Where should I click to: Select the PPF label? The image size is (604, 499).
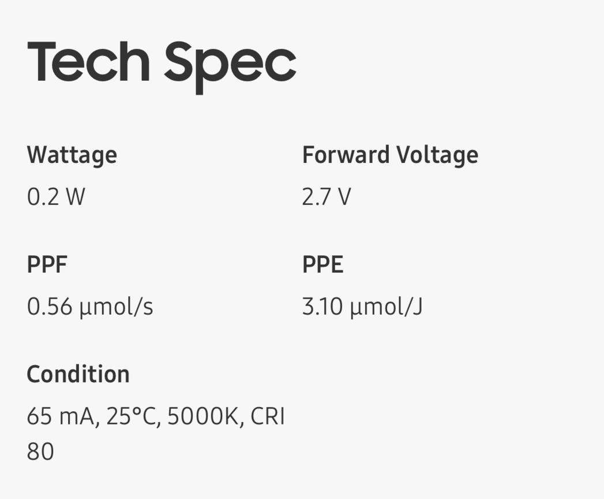47,265
